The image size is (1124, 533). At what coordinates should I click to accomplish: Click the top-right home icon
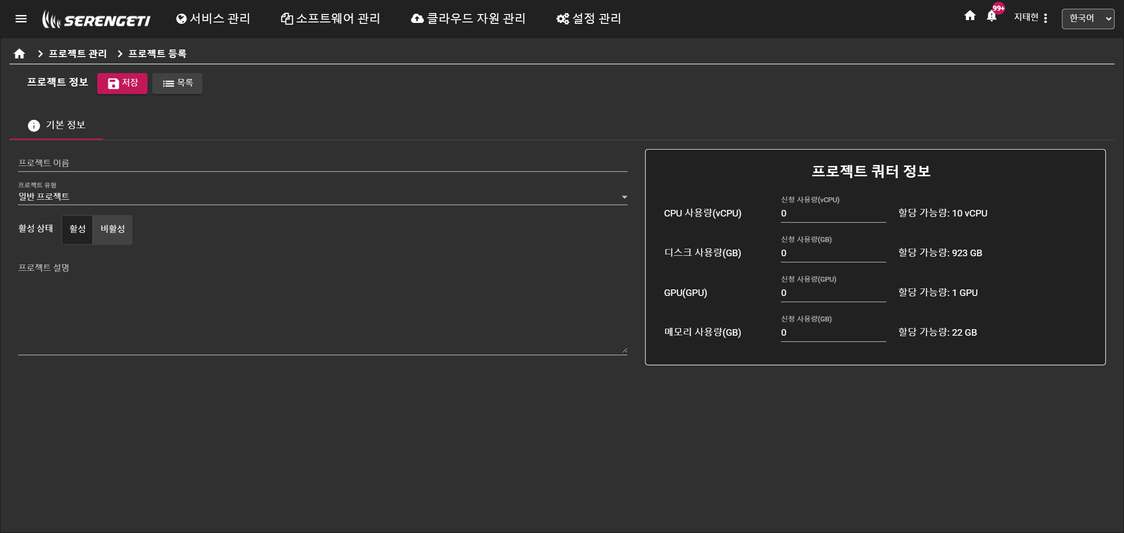coord(970,16)
